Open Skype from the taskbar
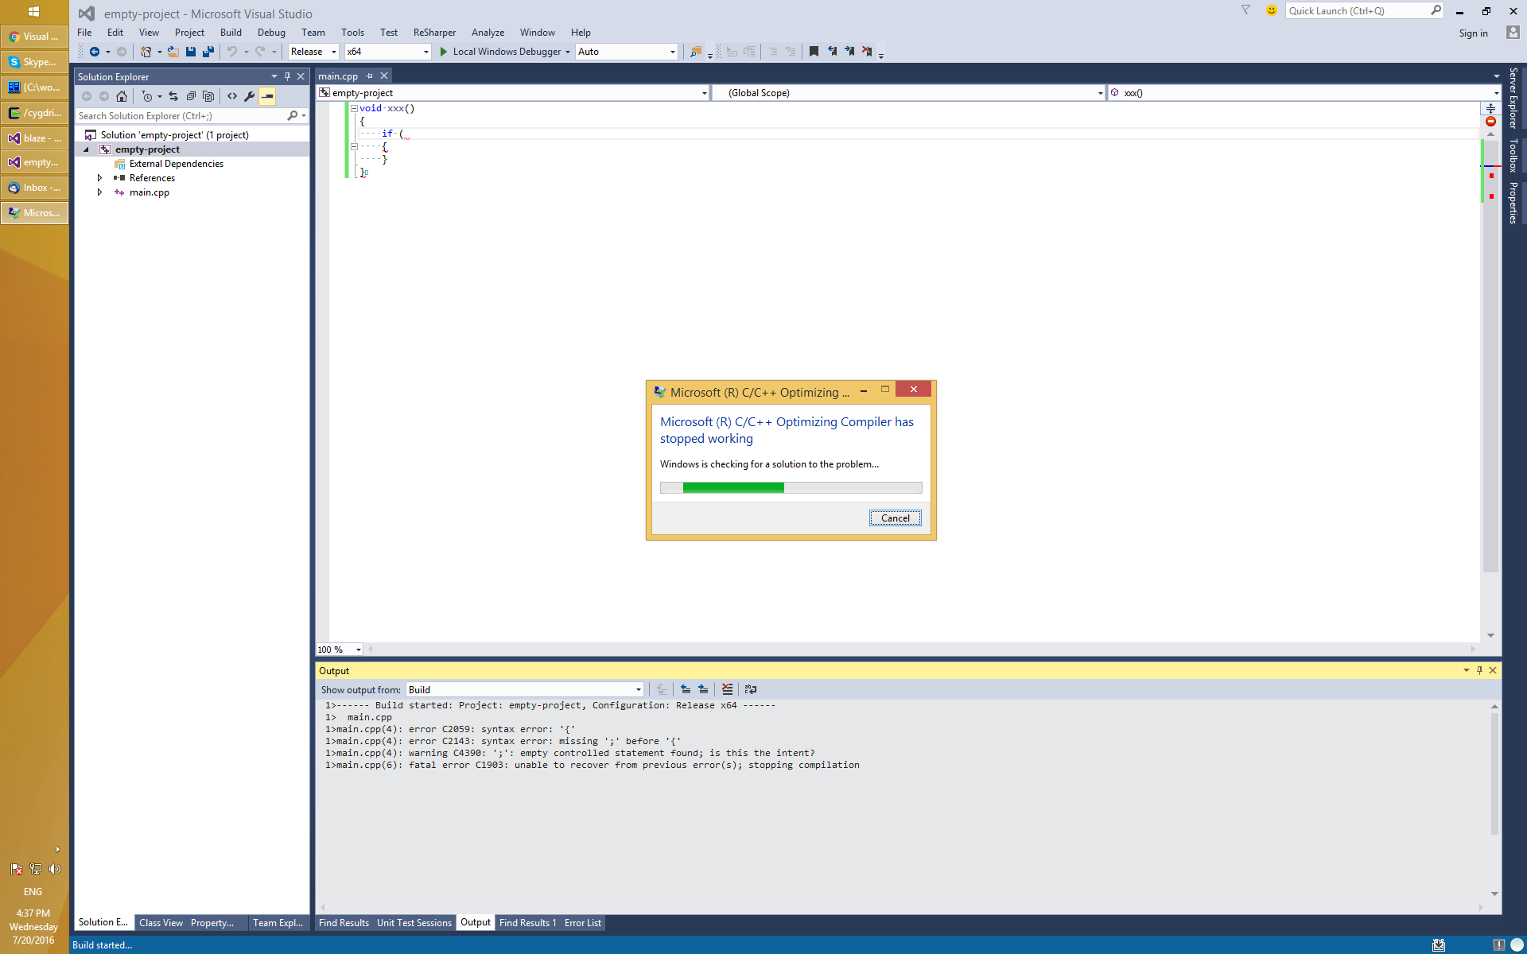 [x=35, y=62]
